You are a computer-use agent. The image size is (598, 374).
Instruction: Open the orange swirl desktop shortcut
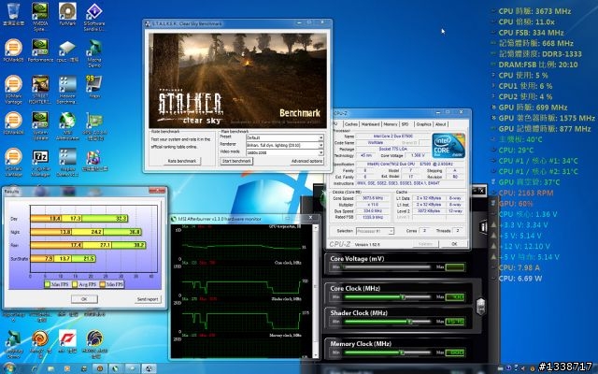(x=40, y=342)
